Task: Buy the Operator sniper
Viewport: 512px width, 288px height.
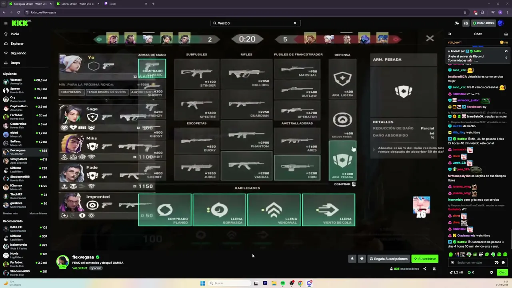Action: pos(297,110)
